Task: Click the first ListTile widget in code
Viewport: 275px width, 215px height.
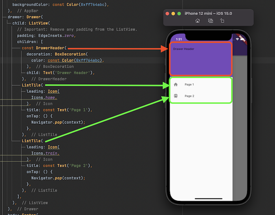Action: click(x=32, y=85)
